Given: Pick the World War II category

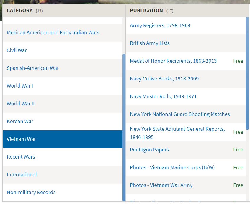Looking at the screenshot, I should tap(21, 104).
